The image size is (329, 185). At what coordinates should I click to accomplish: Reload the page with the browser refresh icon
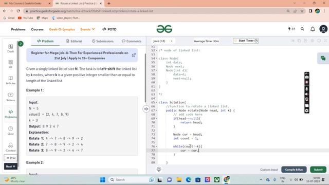point(19,11)
